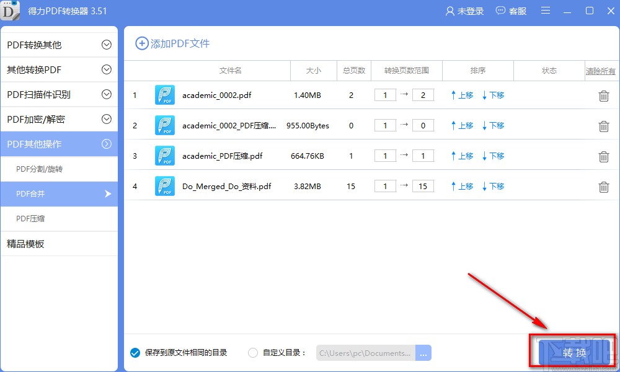Expand the PDF转换其他 section
620x372 pixels.
point(60,45)
